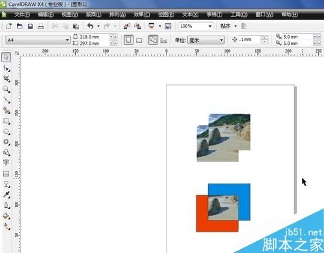Open the 帮助(H) menu

290,15
